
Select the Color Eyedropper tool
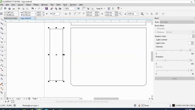click(2, 84)
